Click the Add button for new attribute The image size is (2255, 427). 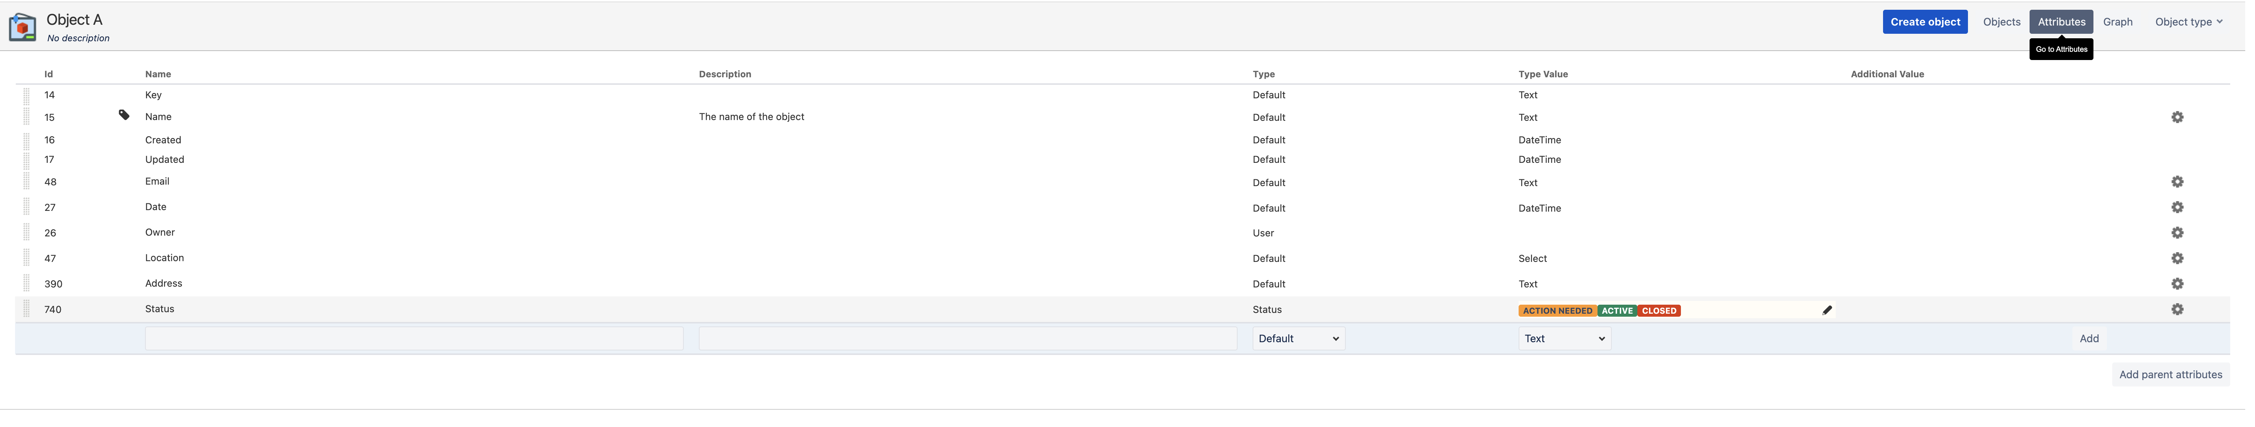coord(2098,340)
